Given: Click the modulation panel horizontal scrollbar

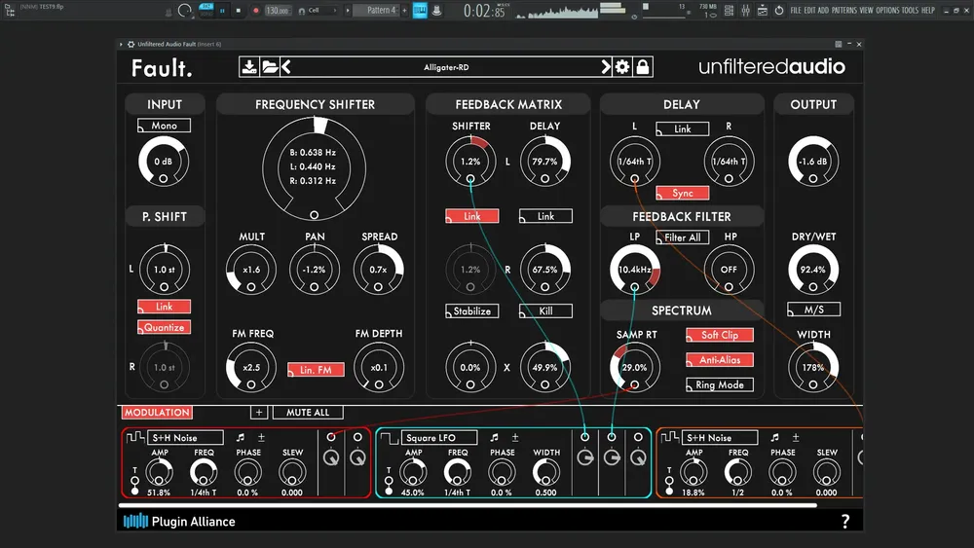Looking at the screenshot, I should click(x=468, y=505).
